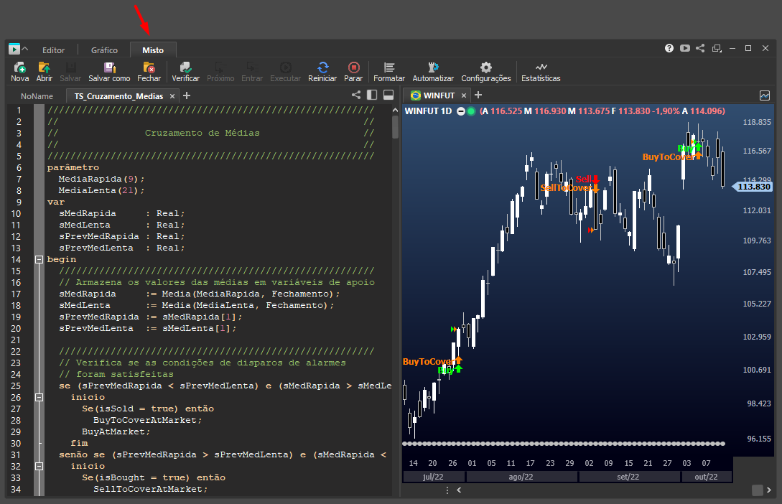This screenshot has height=504, width=782.
Task: Click the WINFUT 1D chart title
Action: click(428, 111)
